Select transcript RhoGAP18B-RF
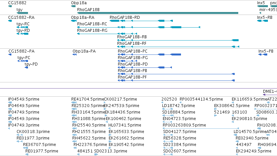The image size is (277, 156). pos(178,47)
